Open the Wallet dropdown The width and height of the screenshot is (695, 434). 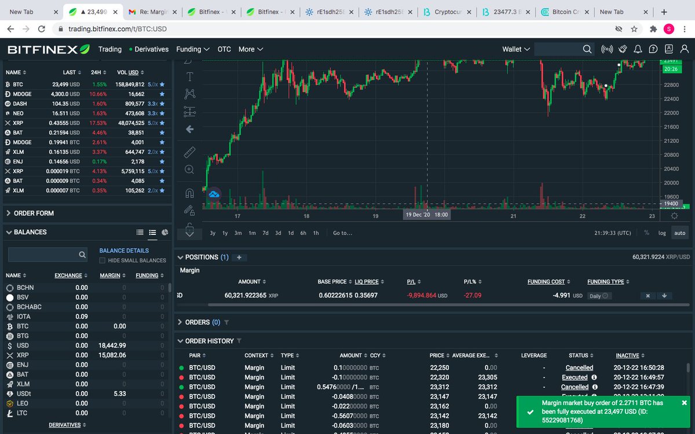click(516, 49)
